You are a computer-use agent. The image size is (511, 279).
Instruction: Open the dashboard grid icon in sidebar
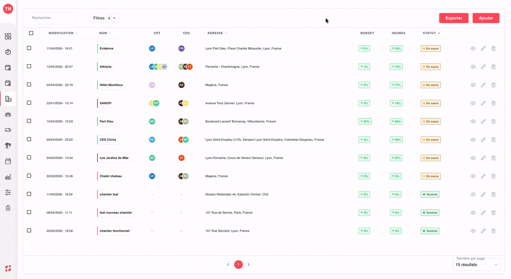8,37
